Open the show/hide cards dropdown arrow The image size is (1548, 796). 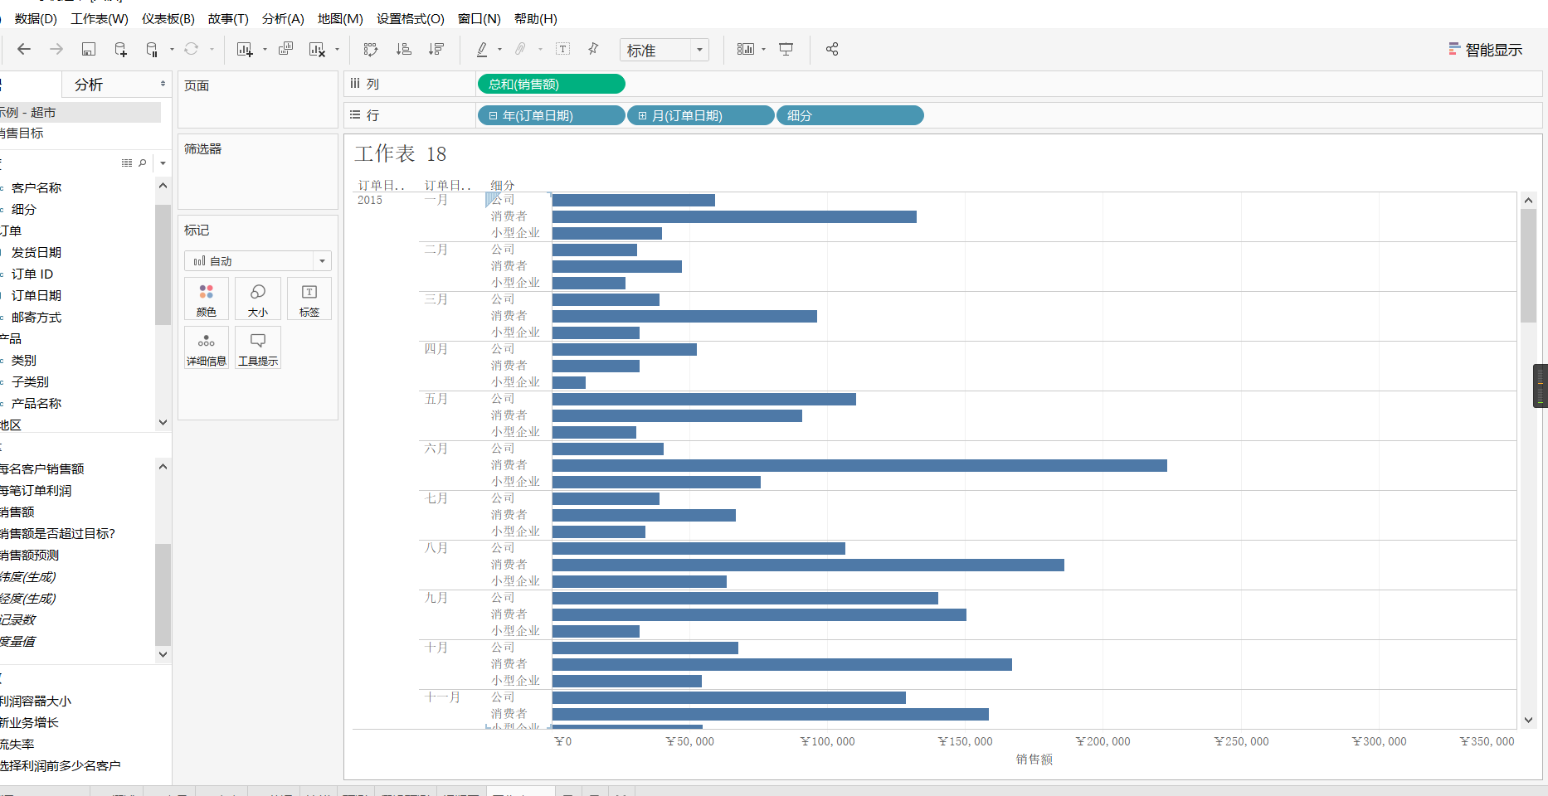tap(763, 50)
